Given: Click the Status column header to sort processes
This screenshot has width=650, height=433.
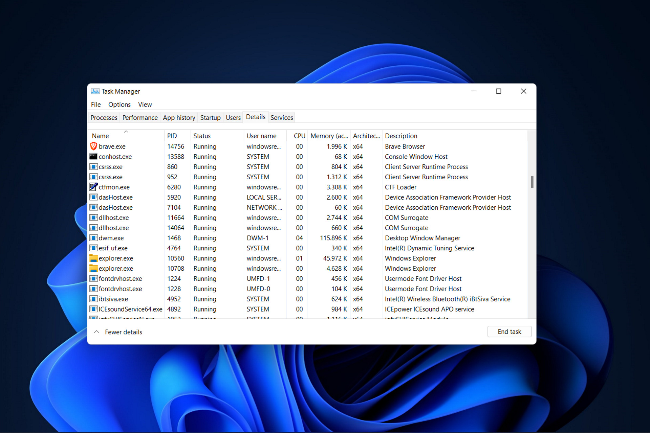Looking at the screenshot, I should [202, 136].
